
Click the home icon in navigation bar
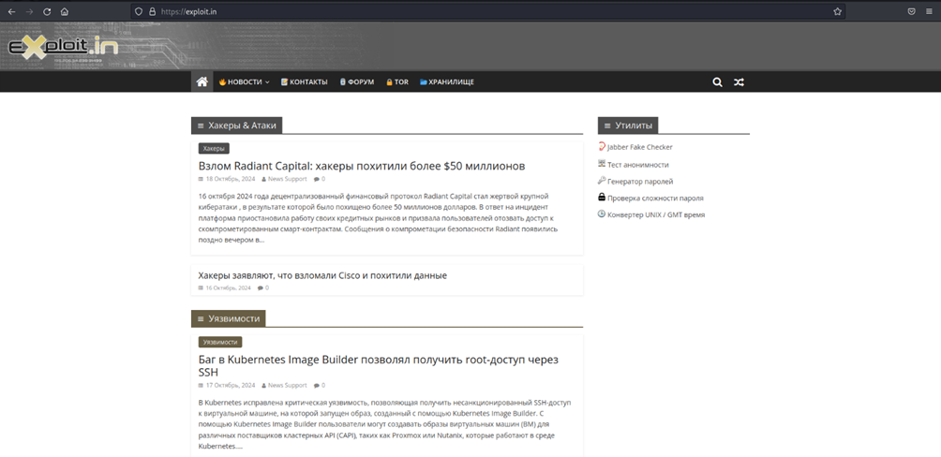coord(202,82)
